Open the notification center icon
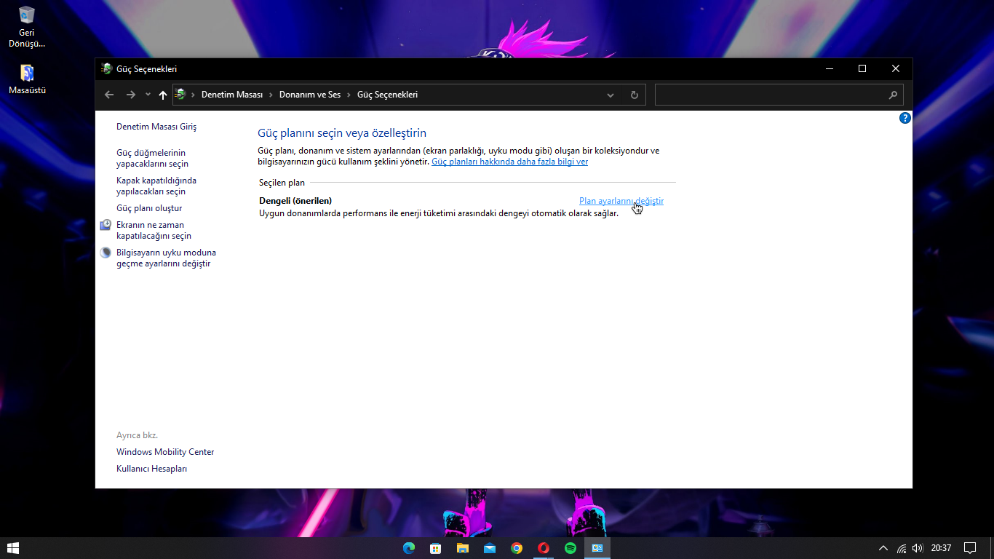The height and width of the screenshot is (559, 994). tap(970, 548)
